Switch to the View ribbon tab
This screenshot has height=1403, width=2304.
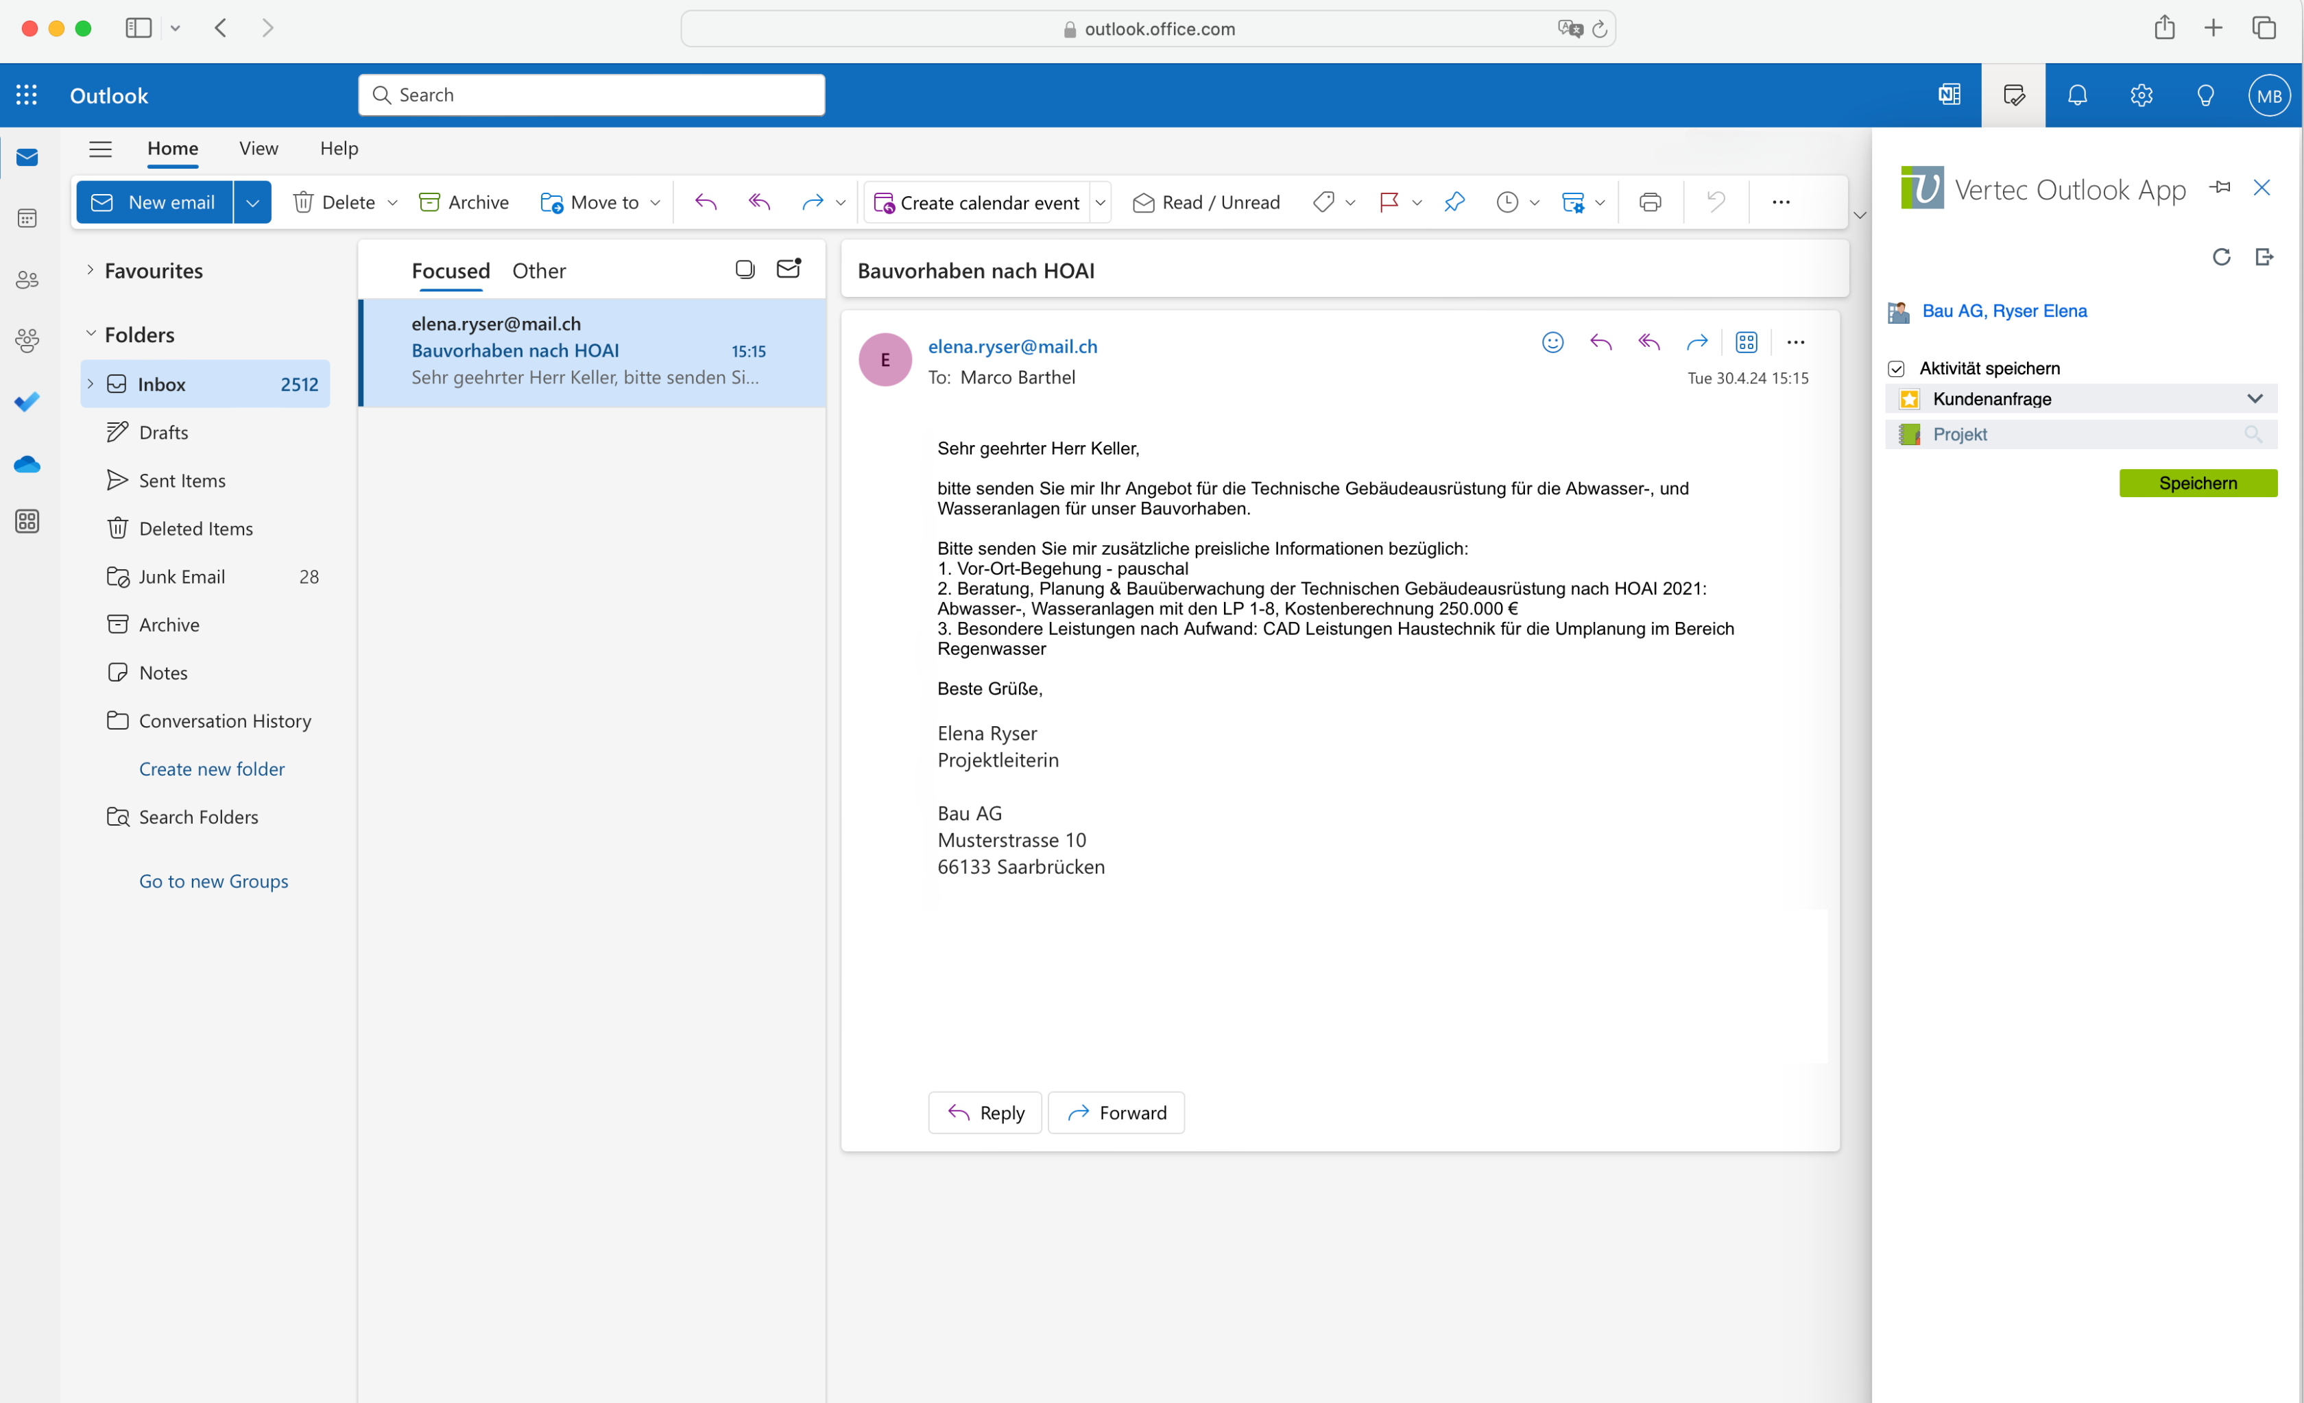point(258,149)
